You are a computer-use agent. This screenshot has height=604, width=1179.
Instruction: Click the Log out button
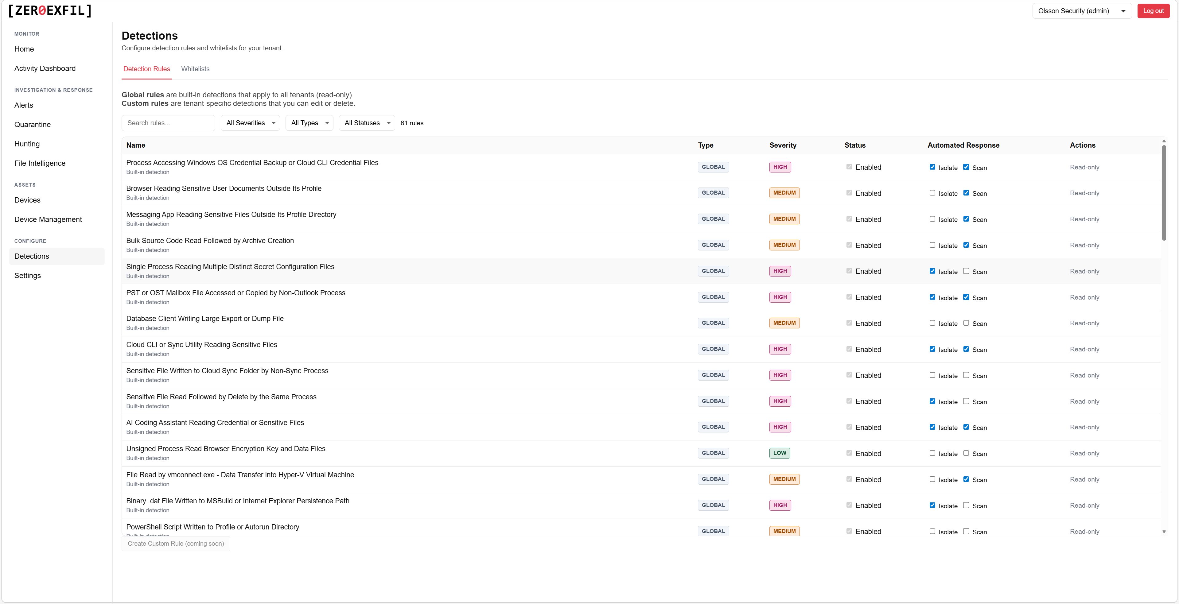point(1153,10)
